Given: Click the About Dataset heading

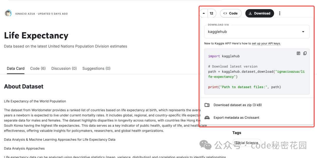Looking at the screenshot, I should click(24, 87).
